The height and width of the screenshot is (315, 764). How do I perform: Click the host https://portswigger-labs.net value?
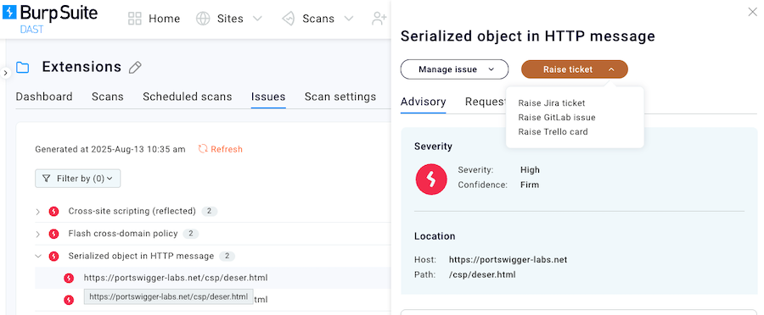point(508,260)
